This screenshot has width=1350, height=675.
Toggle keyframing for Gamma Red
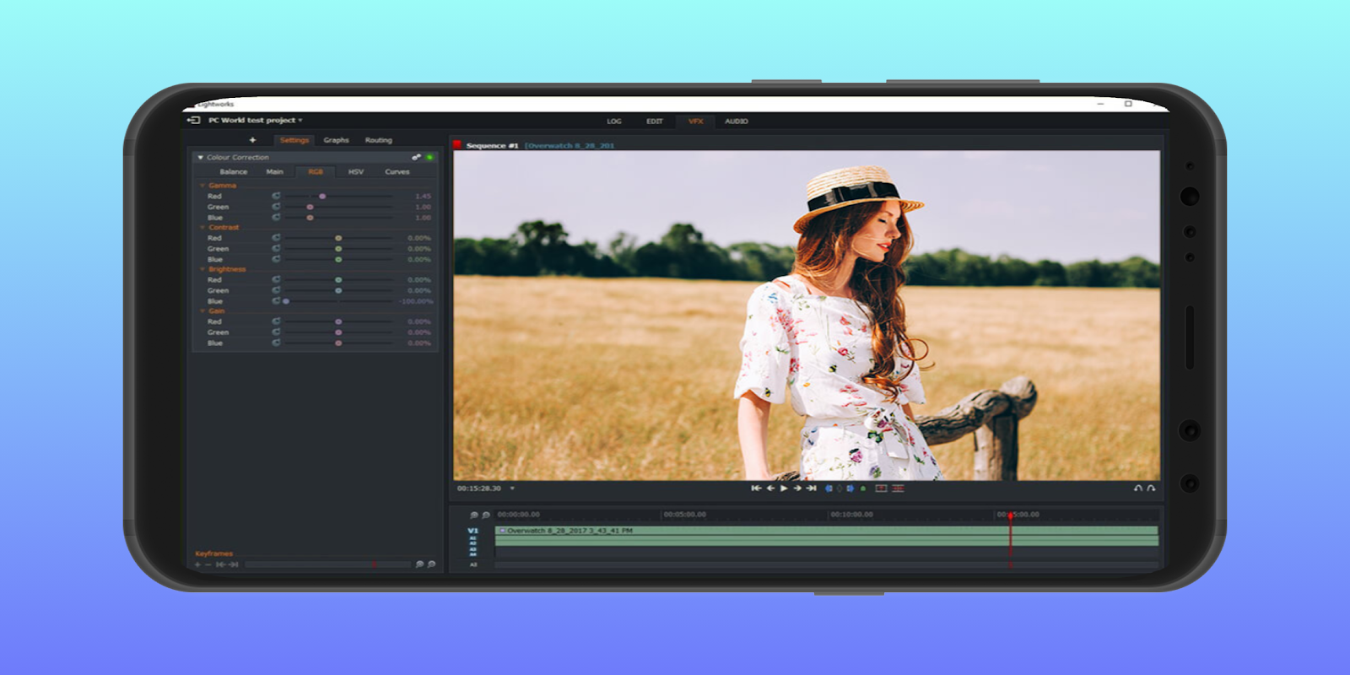[x=276, y=196]
